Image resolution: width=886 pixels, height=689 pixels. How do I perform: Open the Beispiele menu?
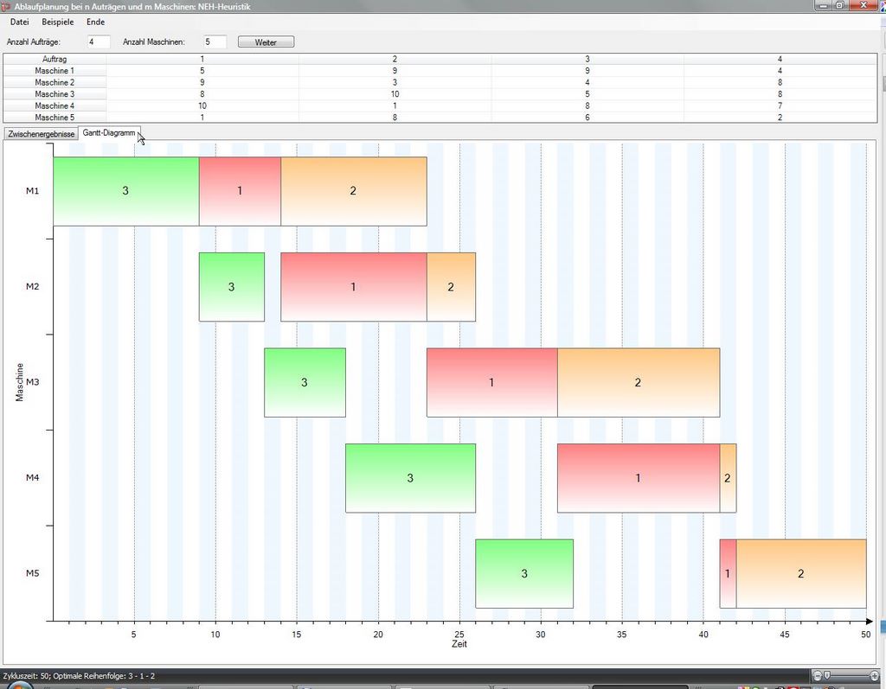click(57, 22)
